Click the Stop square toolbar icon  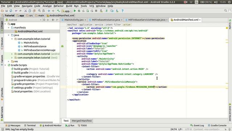[x=96, y=11]
